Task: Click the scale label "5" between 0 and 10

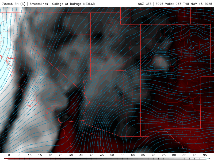Action: click(19, 155)
